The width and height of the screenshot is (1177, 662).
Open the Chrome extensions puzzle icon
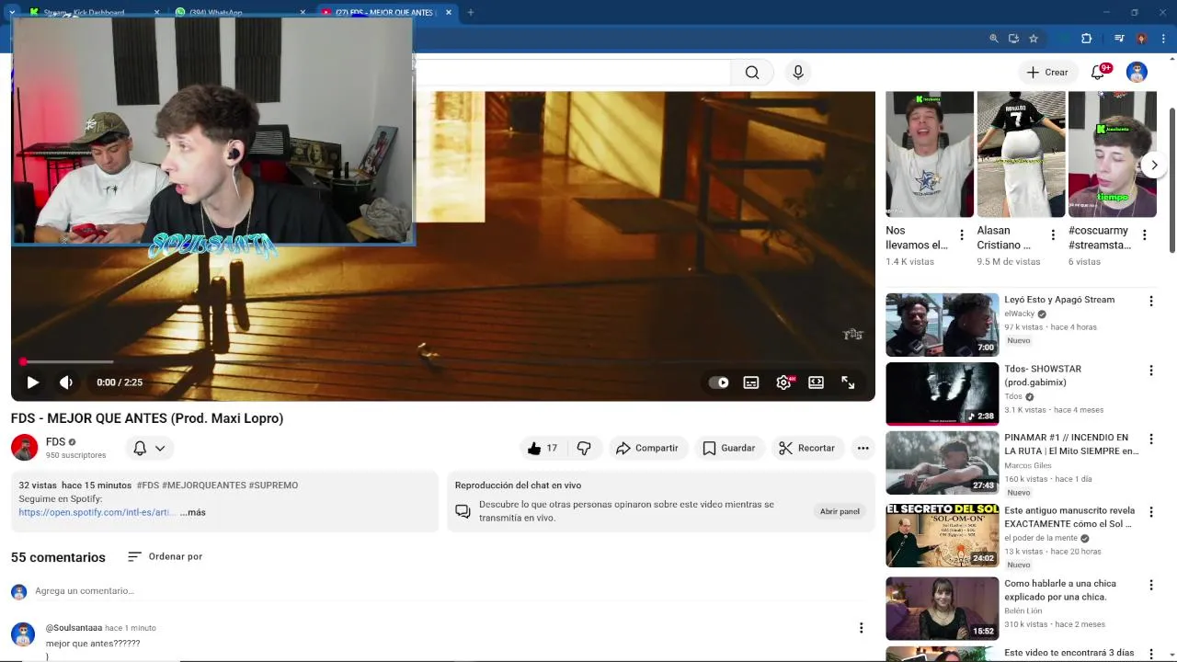tap(1086, 39)
